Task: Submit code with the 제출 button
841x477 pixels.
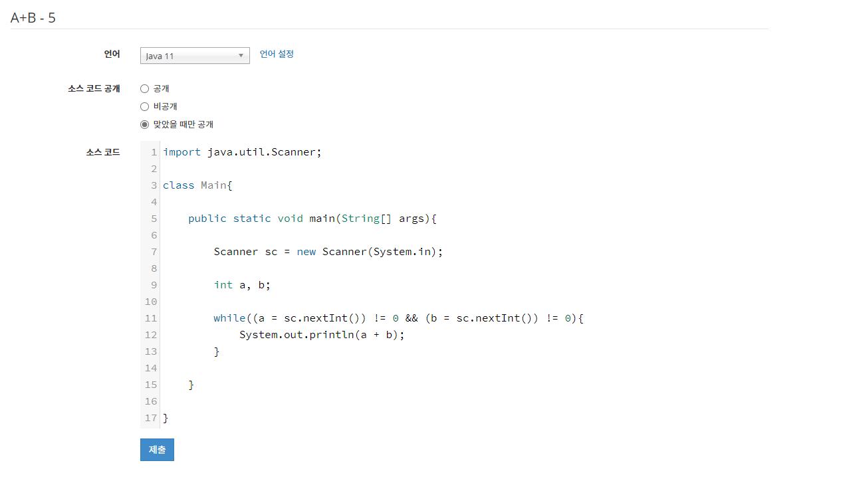Action: 157,450
